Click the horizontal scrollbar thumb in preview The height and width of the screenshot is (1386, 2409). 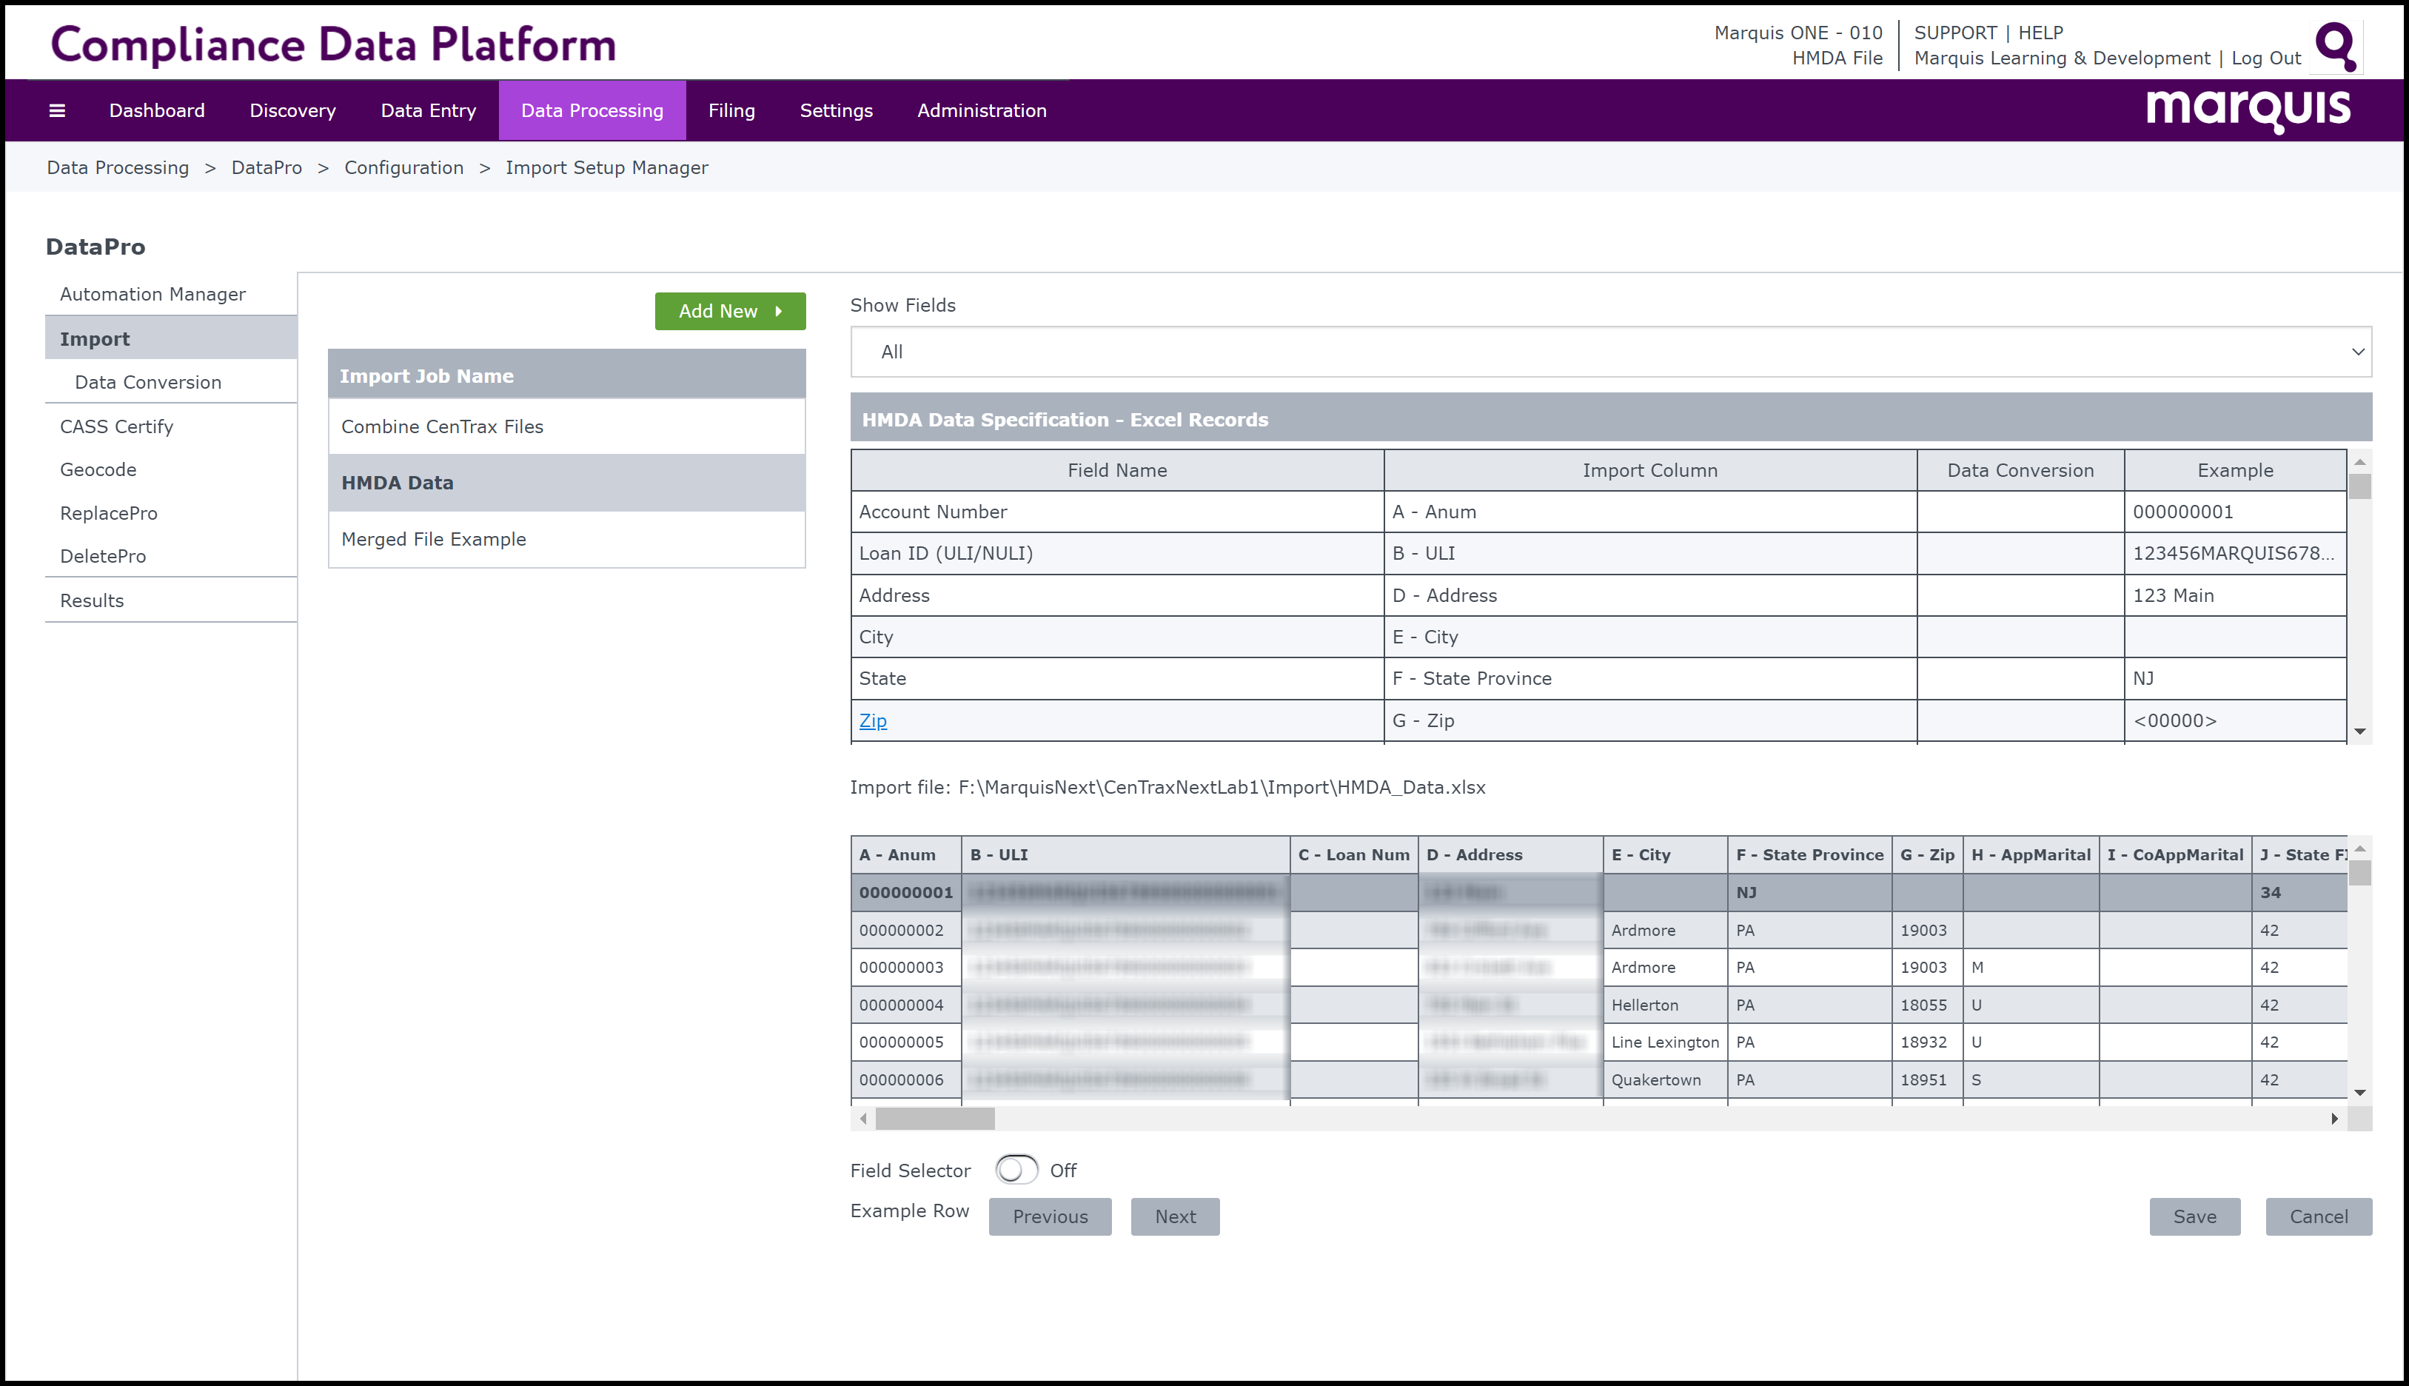click(x=934, y=1119)
